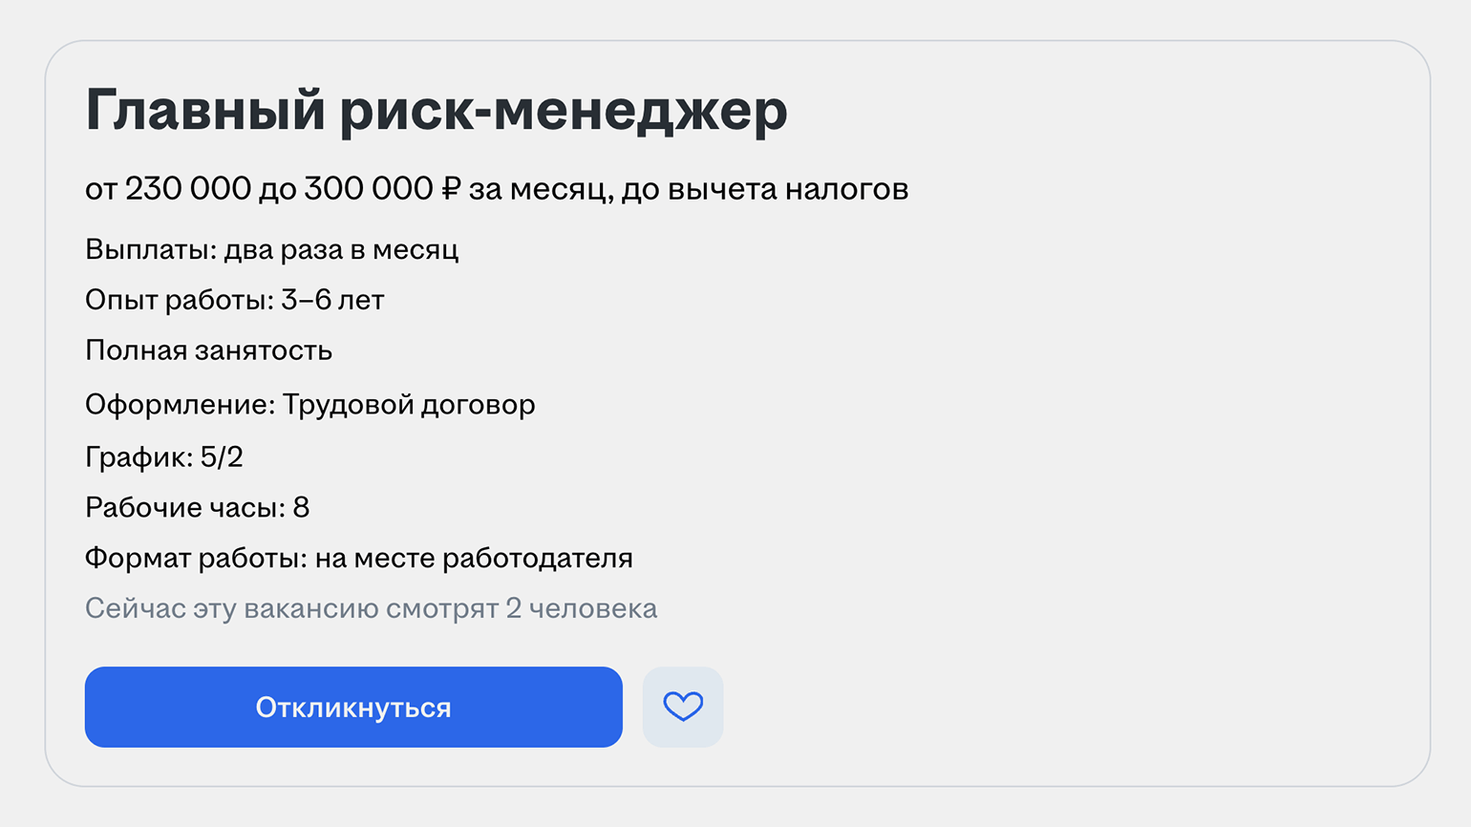Click the 300 000 maximum salary amount
1471x827 pixels.
coord(368,189)
